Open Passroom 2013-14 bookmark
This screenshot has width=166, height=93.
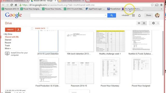click(10, 9)
